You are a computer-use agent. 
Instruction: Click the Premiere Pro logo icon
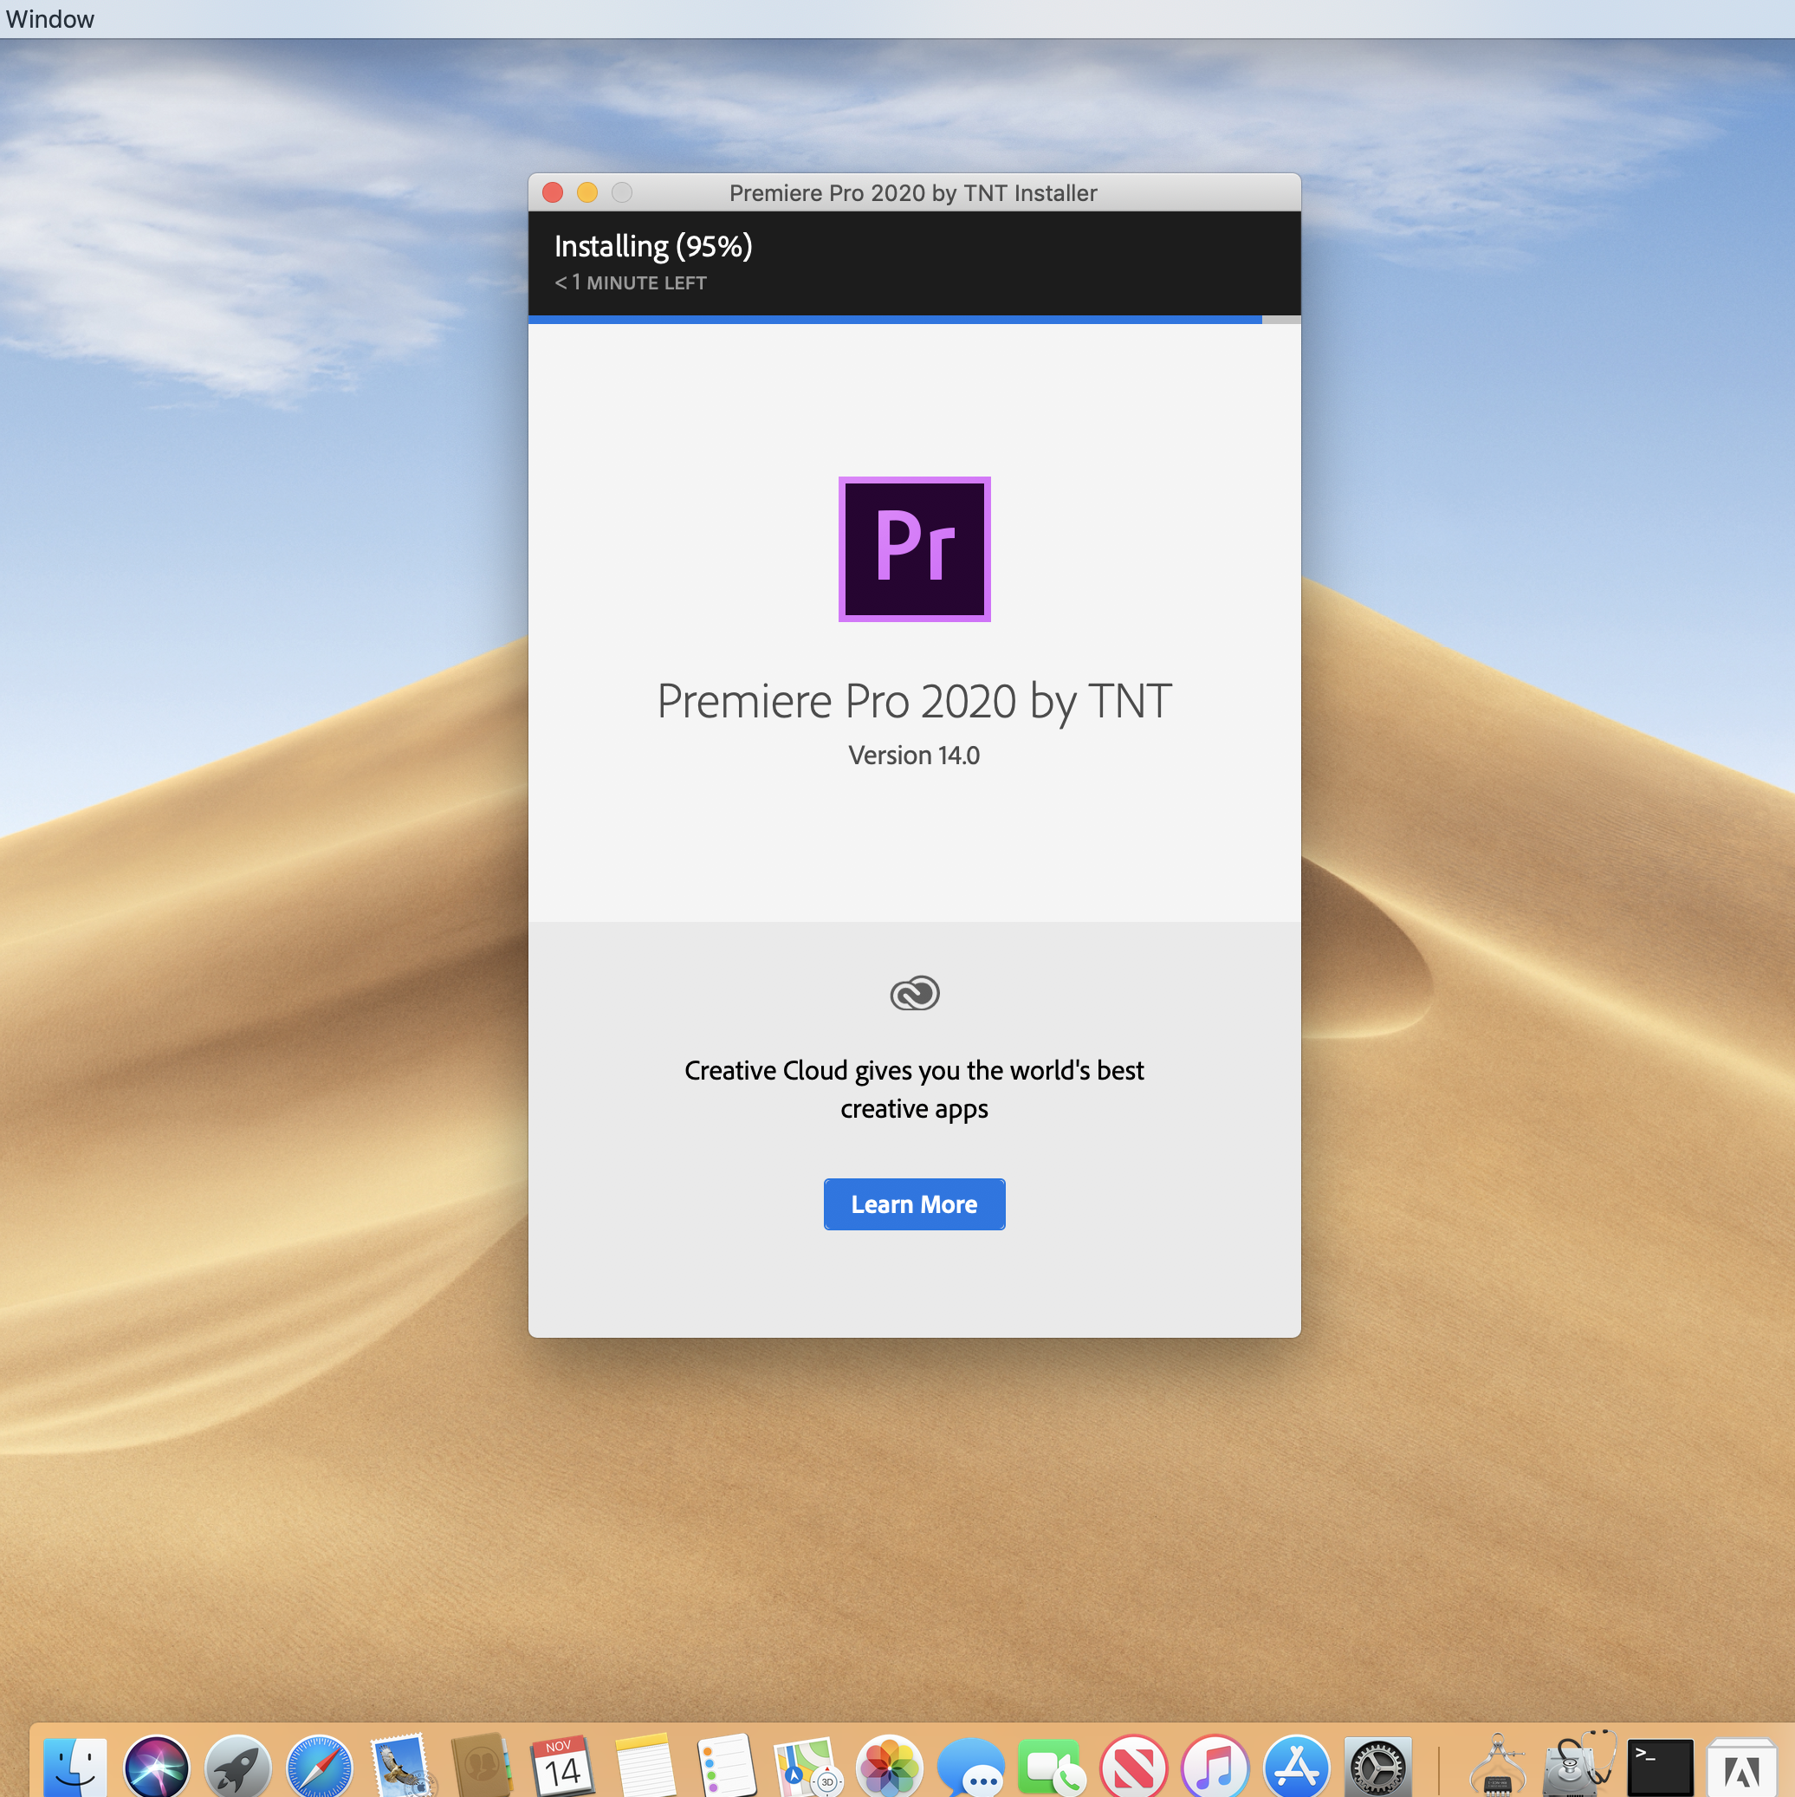coord(914,548)
